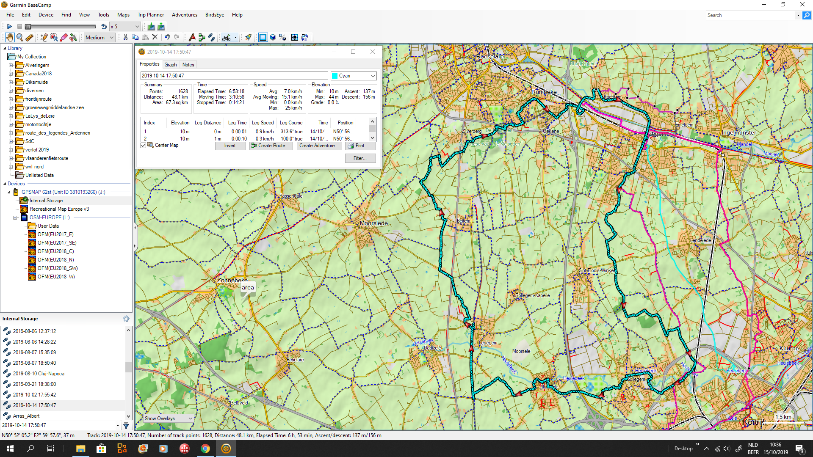This screenshot has height=457, width=813.
Task: Click the Copy icon in toolbar
Action: (135, 37)
